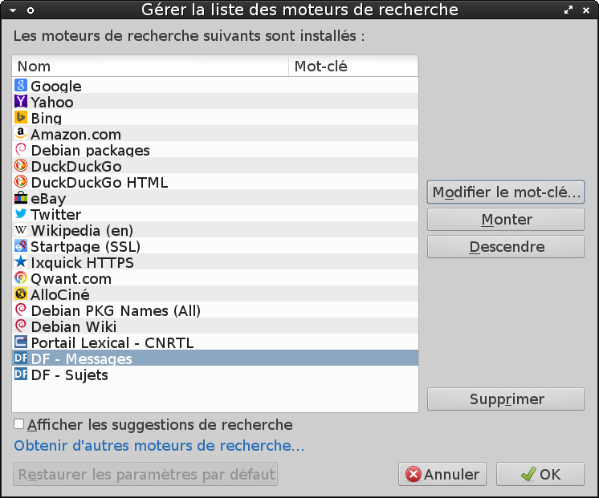Remove engine with Supprimer button
The height and width of the screenshot is (498, 599).
tap(506, 399)
